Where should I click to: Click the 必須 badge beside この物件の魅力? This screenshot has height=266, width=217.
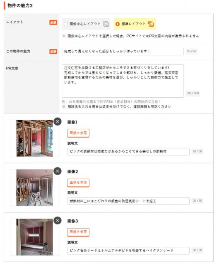coord(53,52)
